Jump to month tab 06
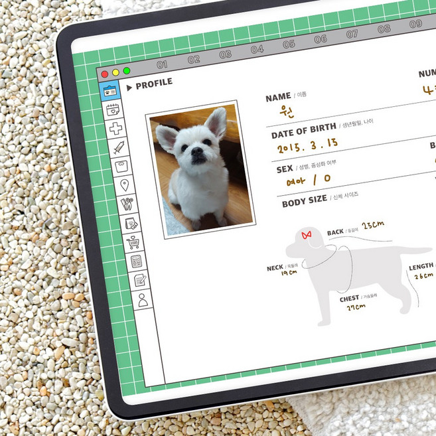436x436 pixels. pyautogui.click(x=321, y=39)
